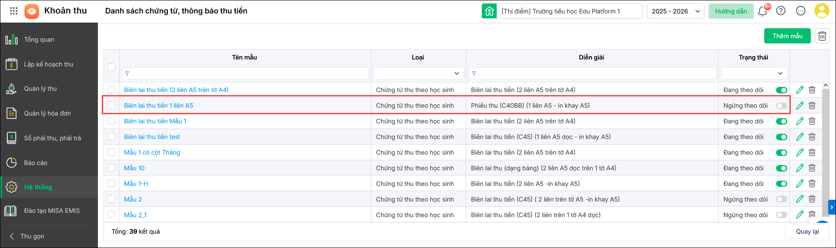Go to Quản lý hóa đơn in sidebar
Screen dimensions: 836x248
pyautogui.click(x=47, y=113)
